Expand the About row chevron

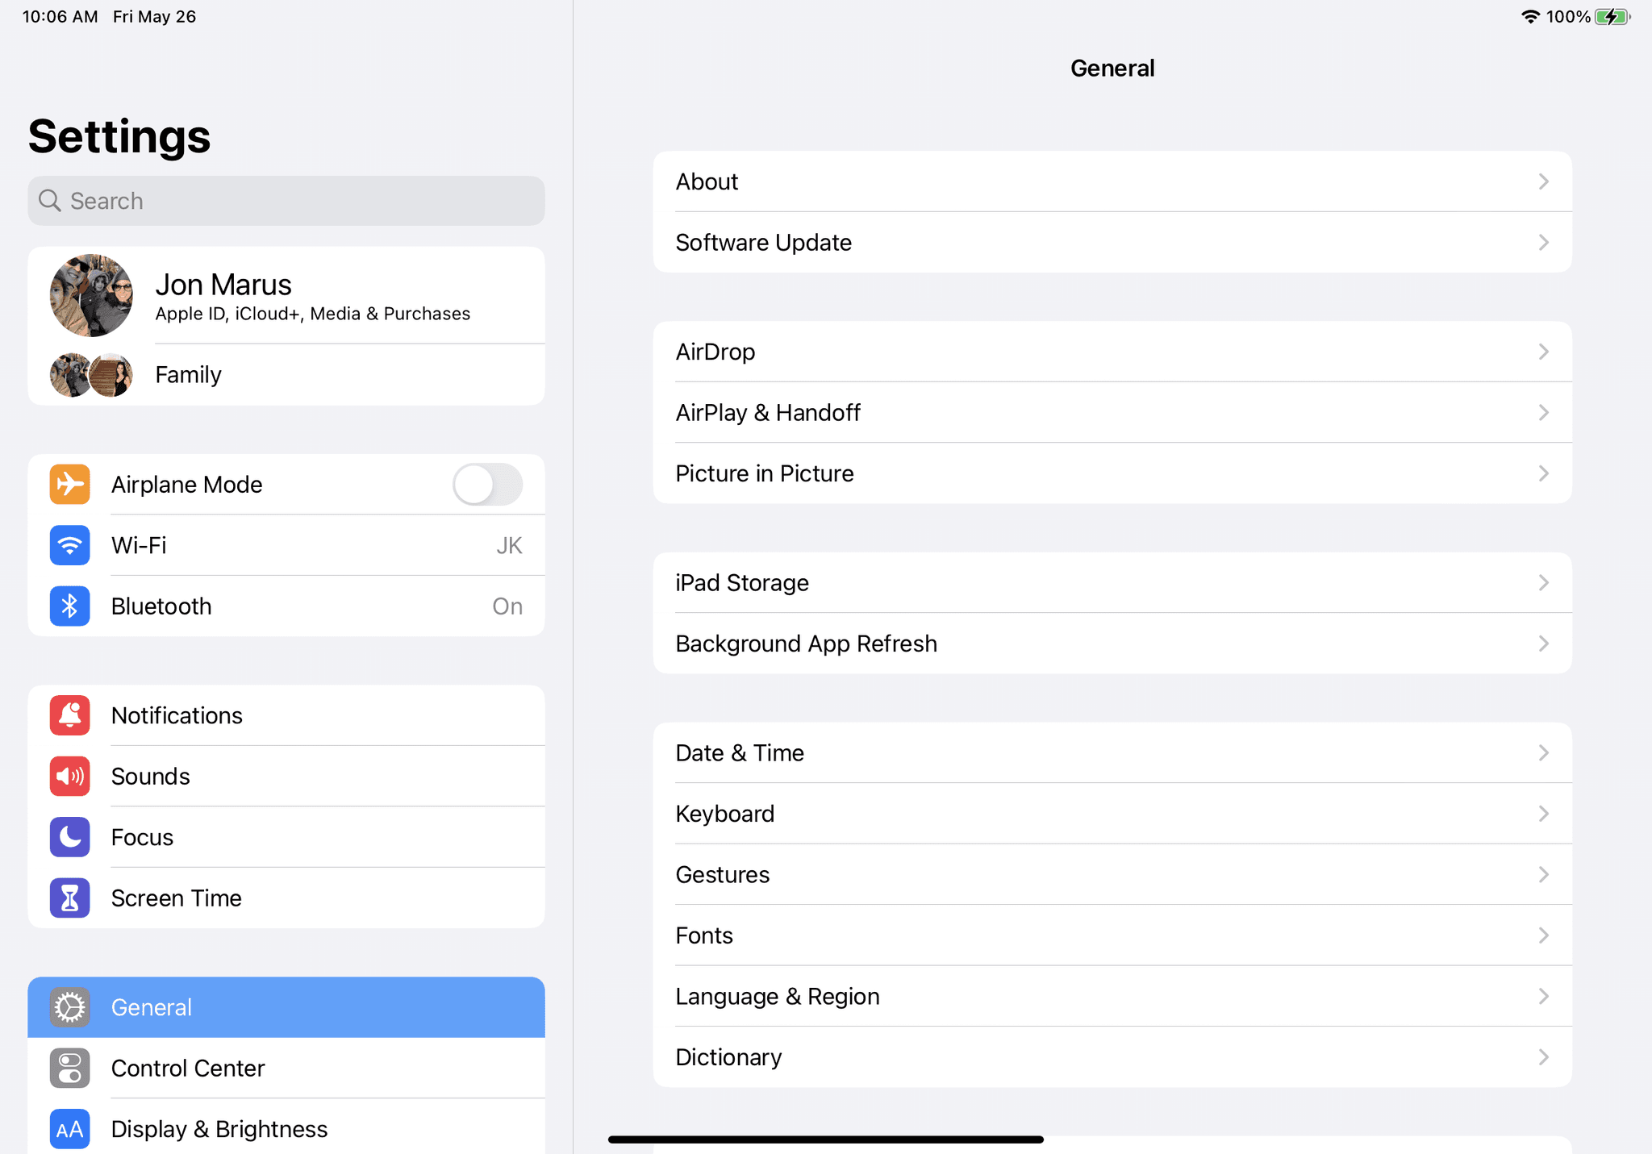(1543, 181)
